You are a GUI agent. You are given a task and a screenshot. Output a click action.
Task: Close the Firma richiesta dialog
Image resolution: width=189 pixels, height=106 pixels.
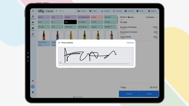tap(59, 43)
